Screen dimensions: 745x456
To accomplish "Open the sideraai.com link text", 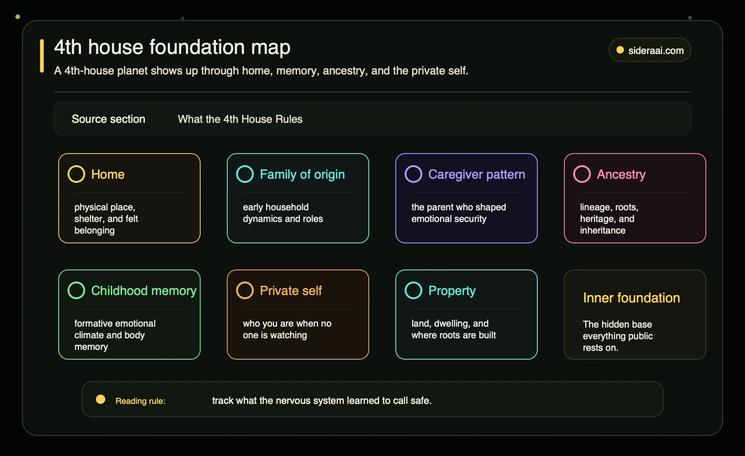I will pos(656,51).
